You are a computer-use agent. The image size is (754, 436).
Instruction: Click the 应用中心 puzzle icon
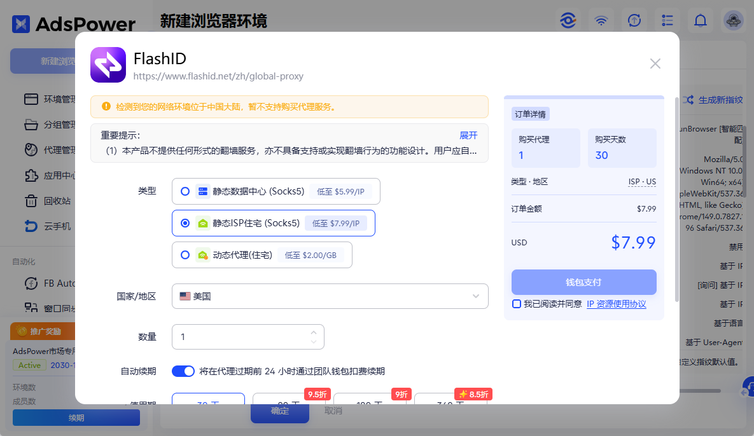(31, 175)
